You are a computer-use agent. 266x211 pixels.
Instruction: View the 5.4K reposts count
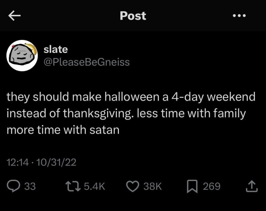(94, 186)
